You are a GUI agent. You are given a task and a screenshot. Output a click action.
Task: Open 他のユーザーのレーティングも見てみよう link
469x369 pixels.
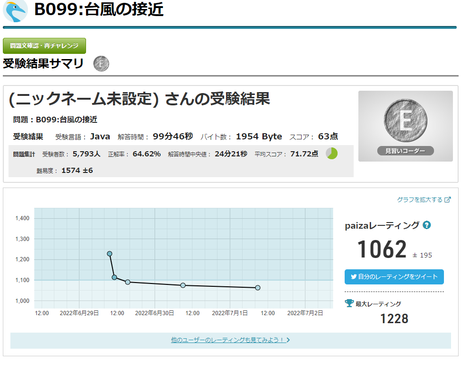click(x=227, y=340)
